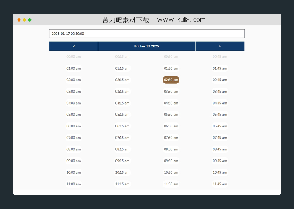Image resolution: width=294 pixels, height=209 pixels.
Task: Choose the 07:00 am time slot
Action: tap(73, 138)
